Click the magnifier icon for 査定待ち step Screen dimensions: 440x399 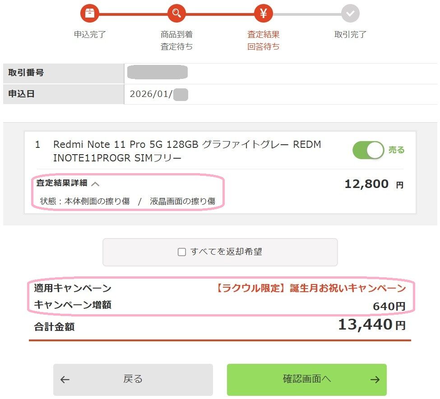[176, 14]
